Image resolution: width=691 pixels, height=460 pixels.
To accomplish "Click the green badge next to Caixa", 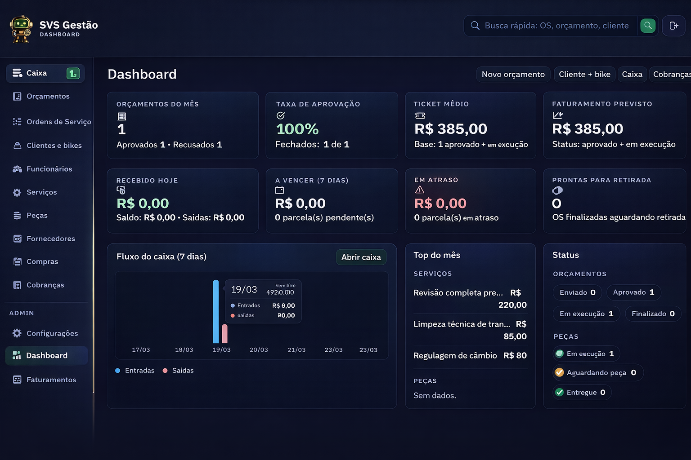I will point(73,73).
